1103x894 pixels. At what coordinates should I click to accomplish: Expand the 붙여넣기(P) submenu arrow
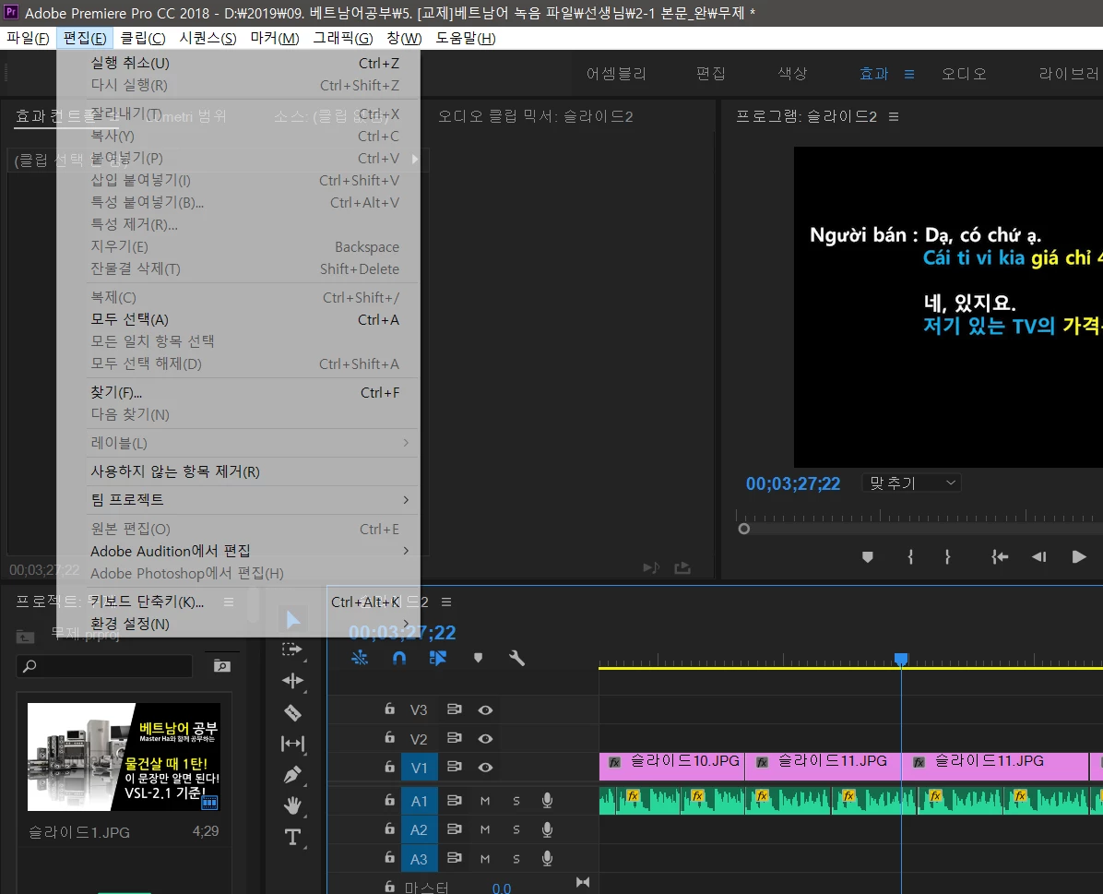point(415,159)
